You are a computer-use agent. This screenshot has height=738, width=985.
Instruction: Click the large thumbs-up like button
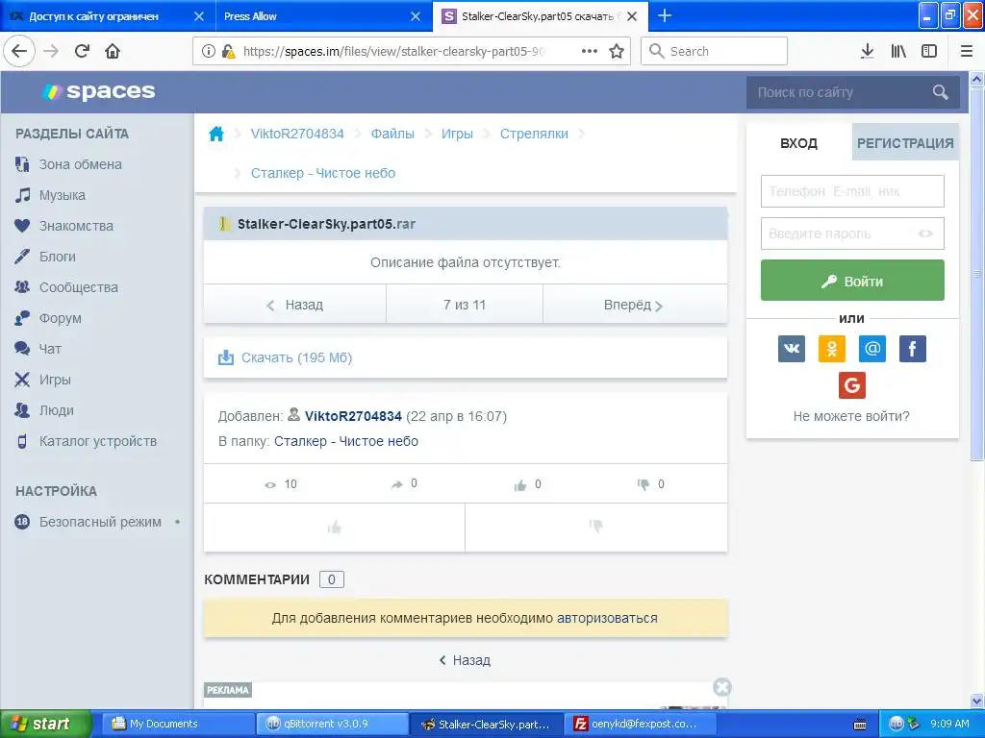coord(334,528)
